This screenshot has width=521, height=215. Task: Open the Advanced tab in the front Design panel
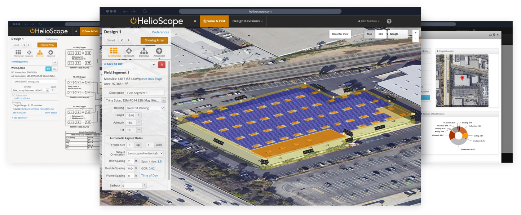tap(159, 52)
